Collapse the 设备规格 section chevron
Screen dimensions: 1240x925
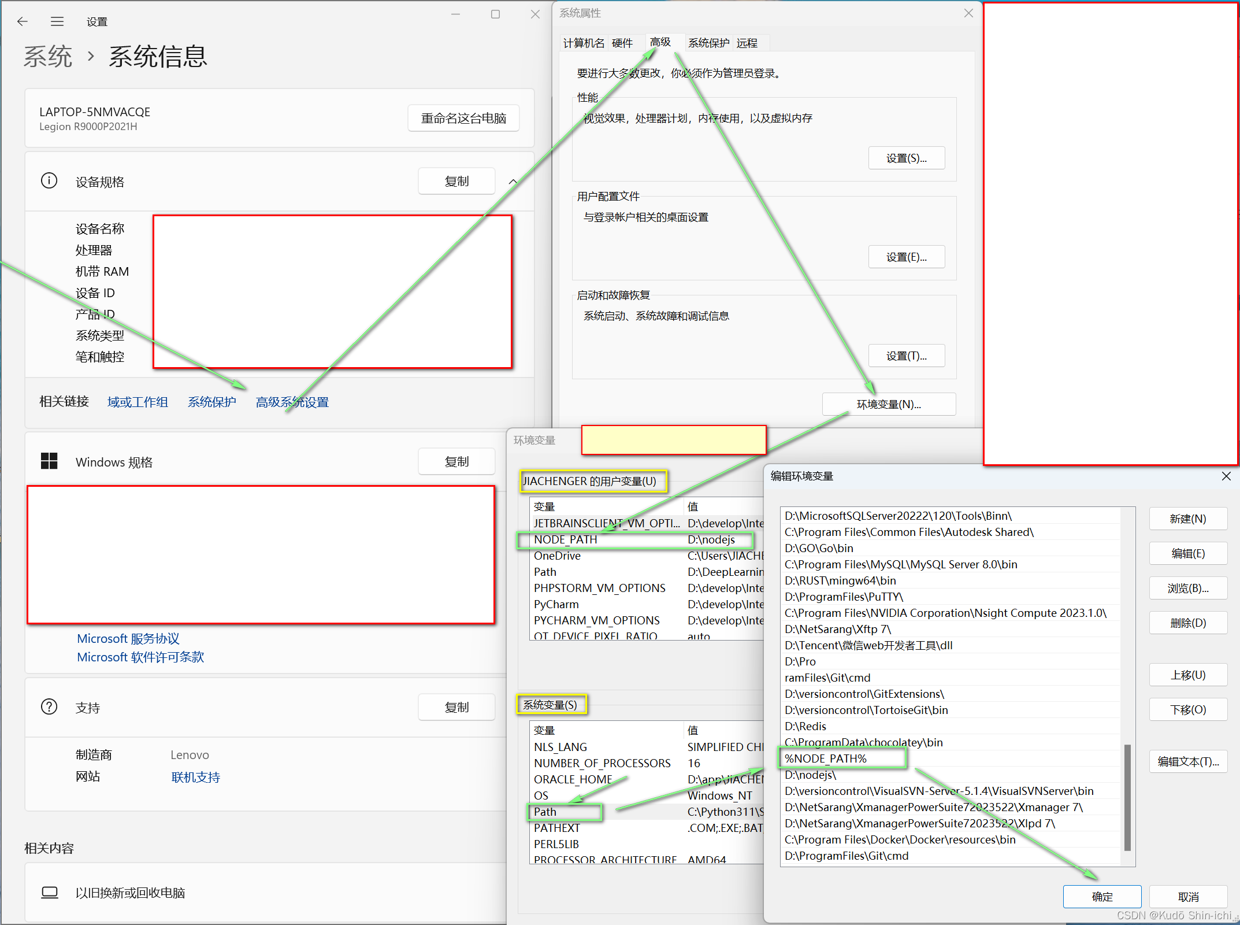pyautogui.click(x=513, y=182)
